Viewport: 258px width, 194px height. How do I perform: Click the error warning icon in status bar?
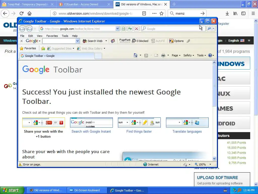coord(20,164)
